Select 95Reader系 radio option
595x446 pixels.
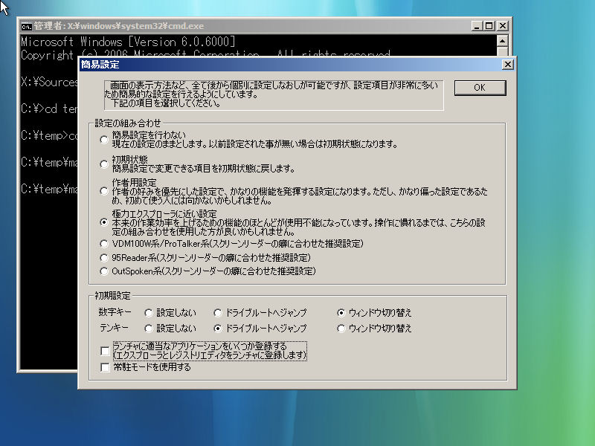click(104, 258)
